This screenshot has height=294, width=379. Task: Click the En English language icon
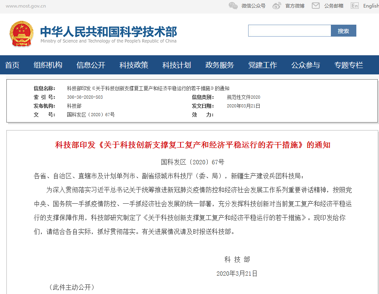click(355, 6)
